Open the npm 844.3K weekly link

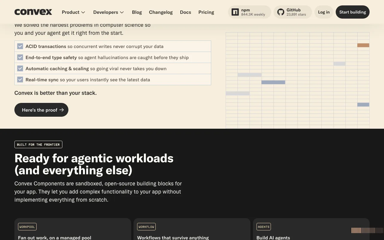tap(250, 12)
